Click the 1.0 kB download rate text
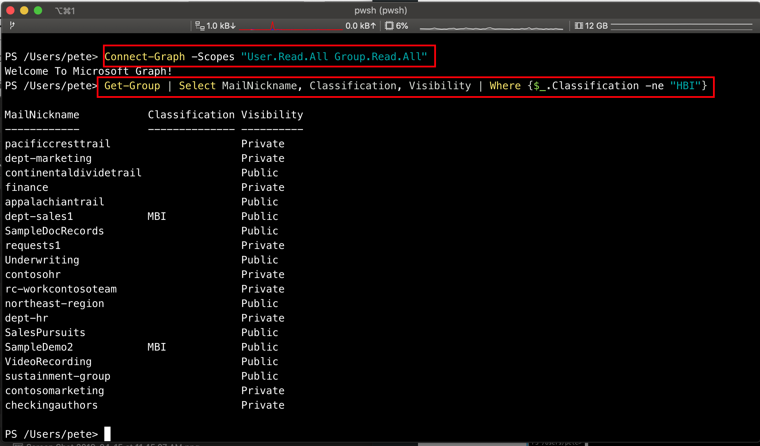760x446 pixels. point(221,26)
